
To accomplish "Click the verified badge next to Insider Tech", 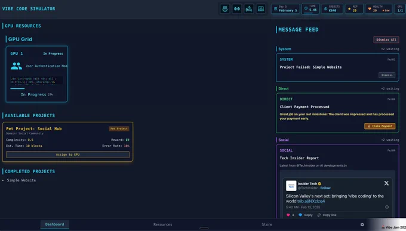I will click(319, 184).
